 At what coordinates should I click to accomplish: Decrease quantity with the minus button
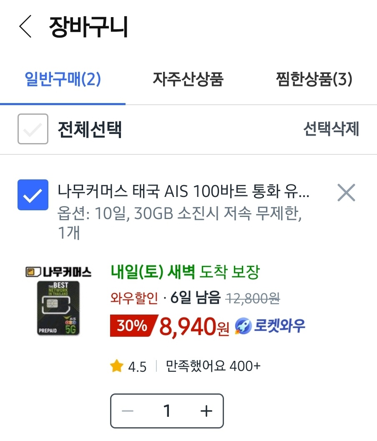128,411
